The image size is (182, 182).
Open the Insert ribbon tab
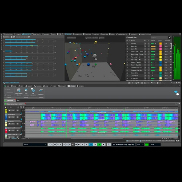click(x=29, y=86)
